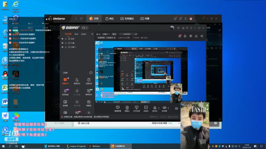Open the Internet Explorer desktop icon
The height and width of the screenshot is (149, 266).
click(x=16, y=6)
